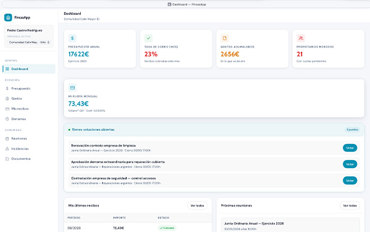Click the 23% collection rate value

(x=150, y=54)
